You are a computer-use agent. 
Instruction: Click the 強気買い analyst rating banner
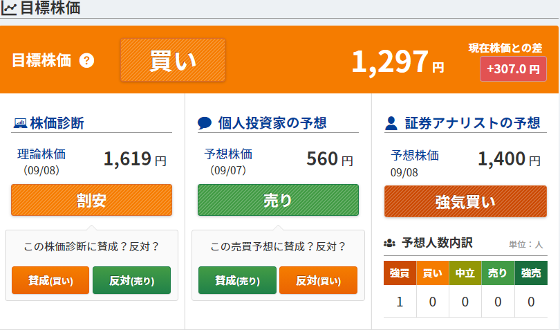pyautogui.click(x=465, y=201)
